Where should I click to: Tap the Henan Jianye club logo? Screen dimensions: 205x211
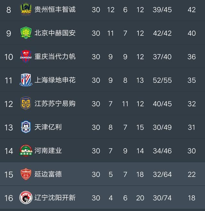tap(26, 150)
